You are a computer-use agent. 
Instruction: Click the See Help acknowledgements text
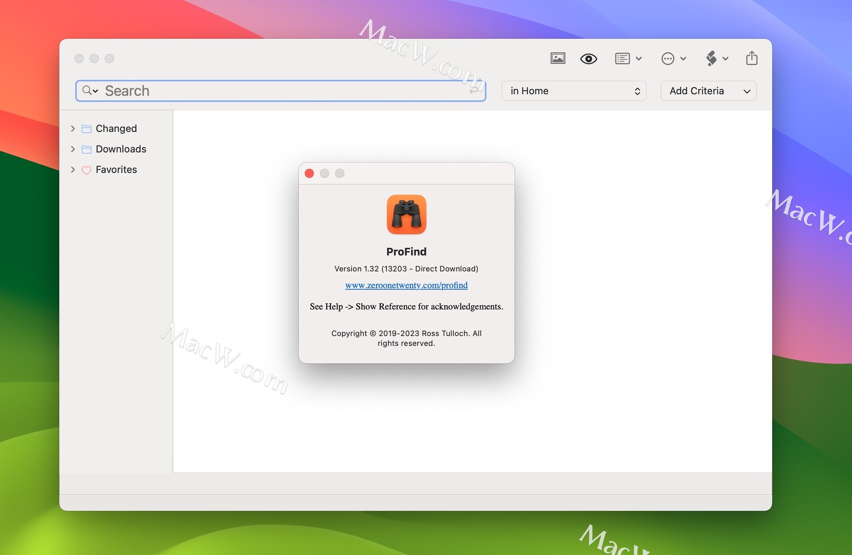(x=406, y=306)
